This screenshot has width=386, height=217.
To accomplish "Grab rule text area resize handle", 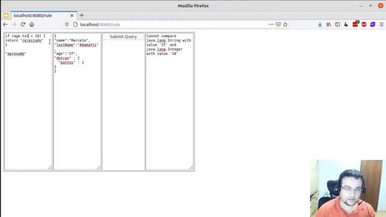I will (50, 168).
